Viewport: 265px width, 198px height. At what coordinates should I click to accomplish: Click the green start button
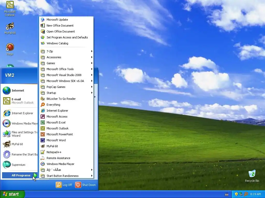click(12, 194)
